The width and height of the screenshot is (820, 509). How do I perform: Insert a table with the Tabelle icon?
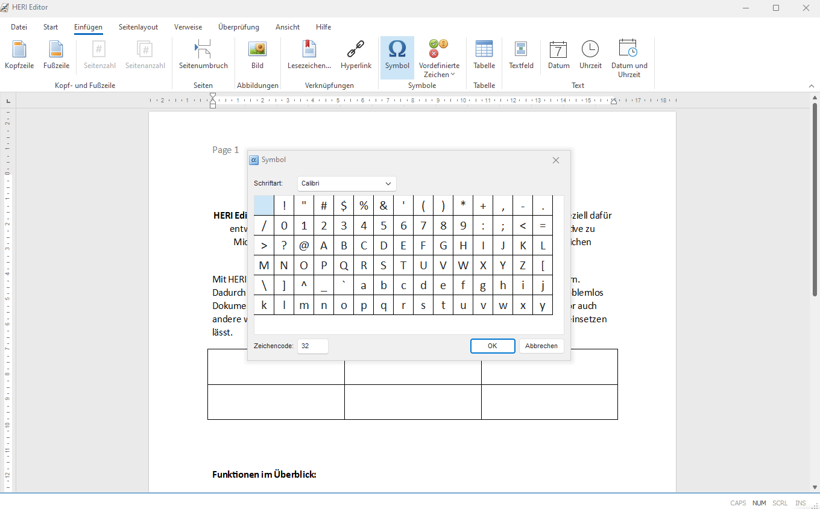tap(484, 55)
